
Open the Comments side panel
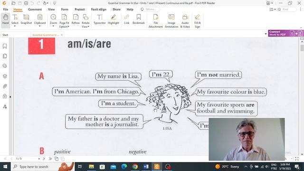coord(5,66)
